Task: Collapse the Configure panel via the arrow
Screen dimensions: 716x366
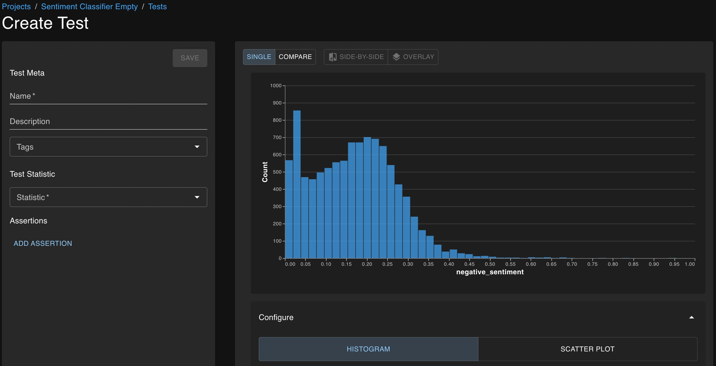Action: tap(691, 317)
